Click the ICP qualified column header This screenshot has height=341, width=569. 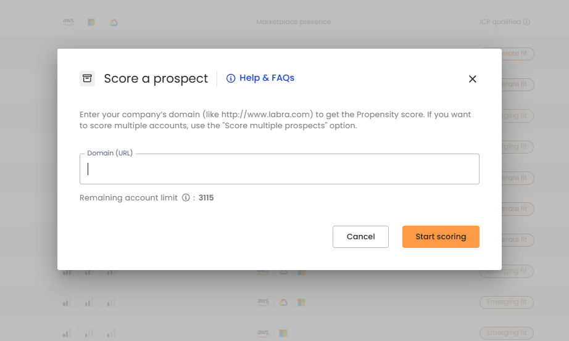pos(500,22)
